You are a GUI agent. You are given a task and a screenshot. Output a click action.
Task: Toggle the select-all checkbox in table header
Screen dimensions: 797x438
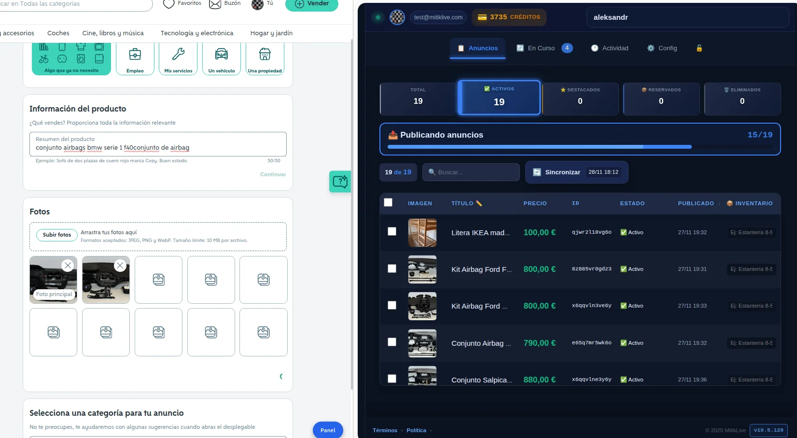[x=388, y=203]
